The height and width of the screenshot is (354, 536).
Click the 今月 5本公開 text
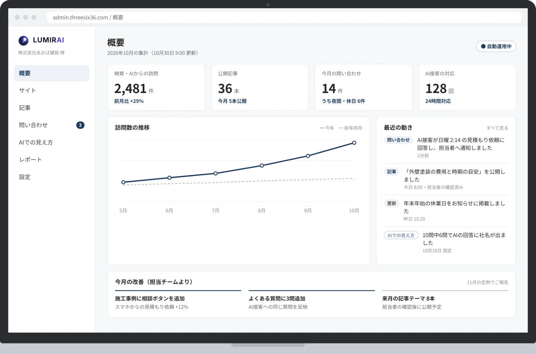click(232, 101)
